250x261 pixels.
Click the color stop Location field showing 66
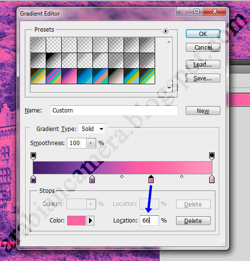pos(149,221)
